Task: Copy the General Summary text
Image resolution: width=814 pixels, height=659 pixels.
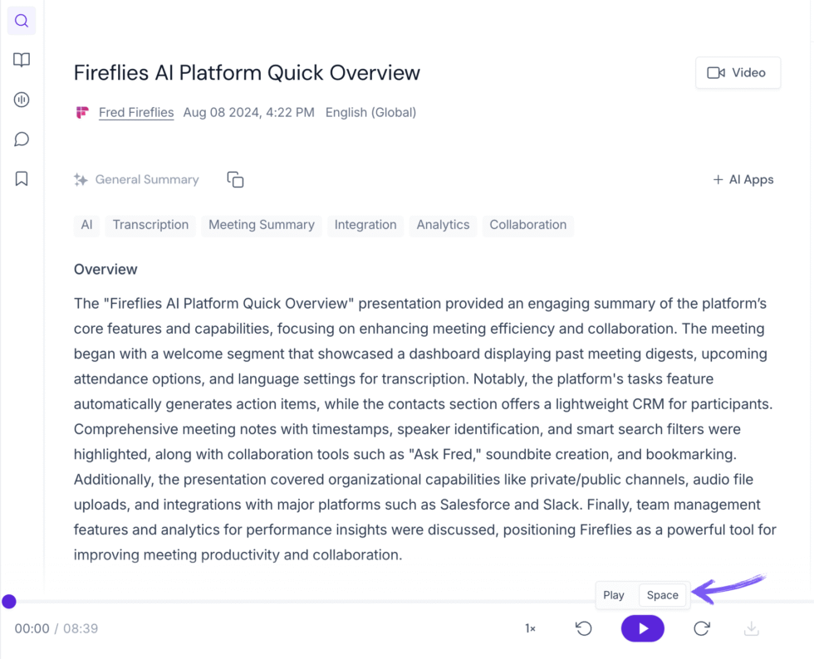Action: coord(235,179)
